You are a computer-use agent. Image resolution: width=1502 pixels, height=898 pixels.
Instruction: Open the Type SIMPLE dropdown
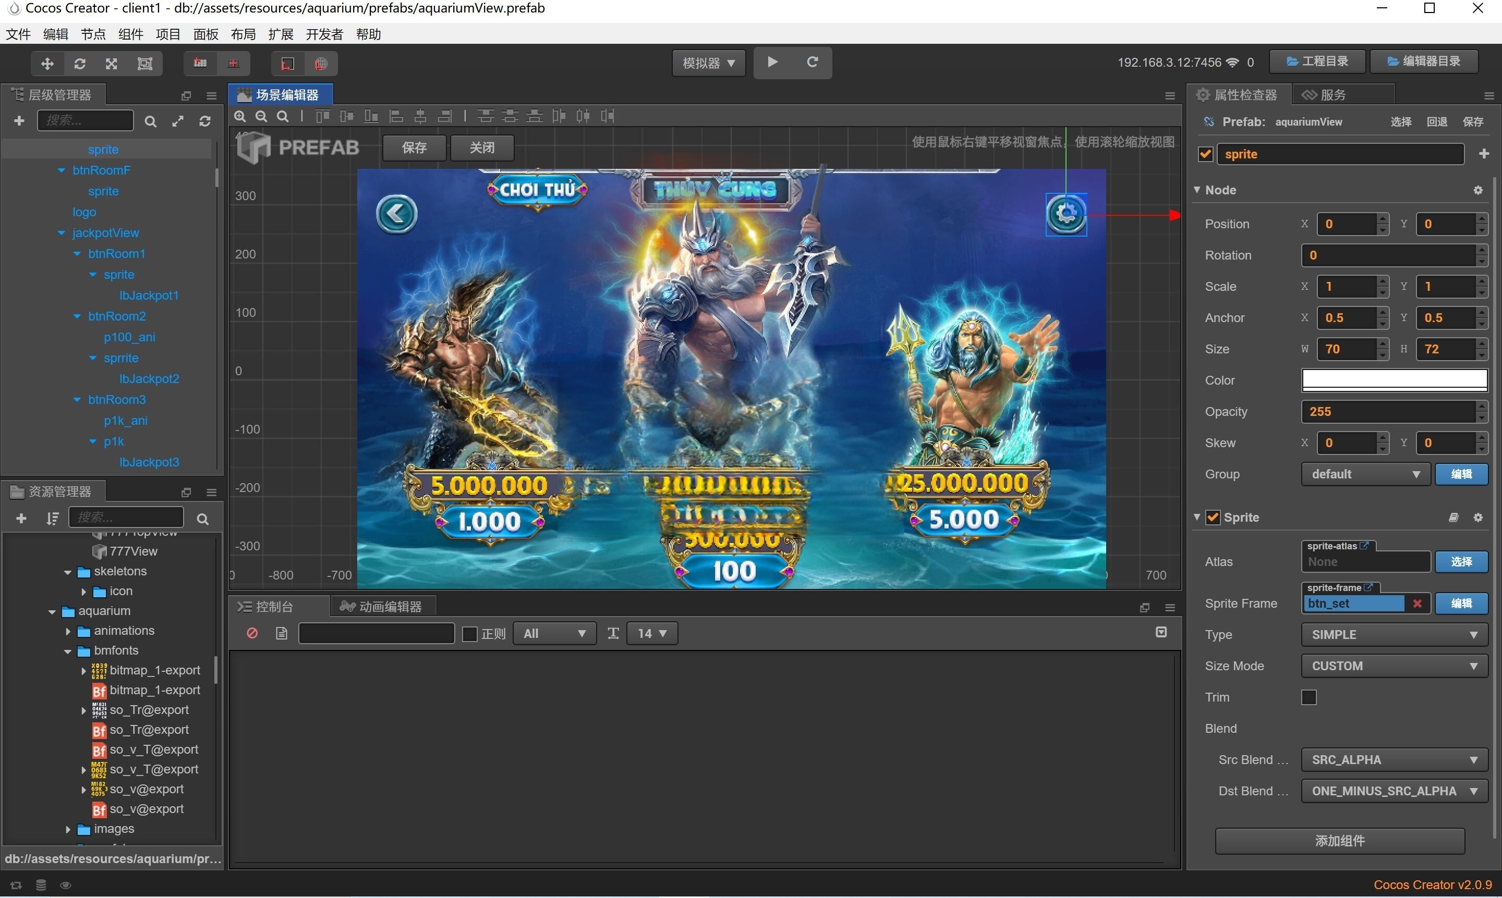[x=1394, y=635]
